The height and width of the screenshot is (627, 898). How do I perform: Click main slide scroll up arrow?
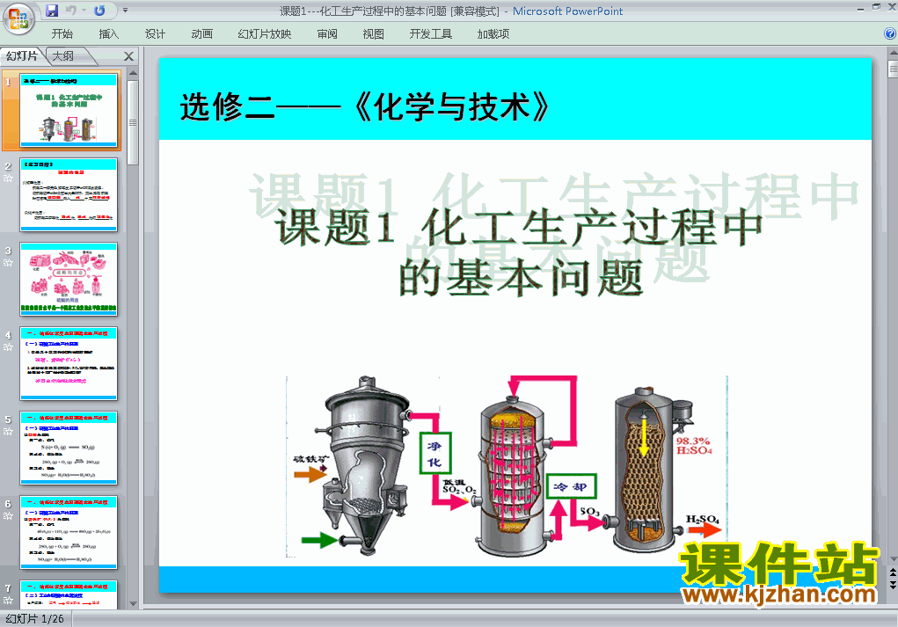click(893, 54)
